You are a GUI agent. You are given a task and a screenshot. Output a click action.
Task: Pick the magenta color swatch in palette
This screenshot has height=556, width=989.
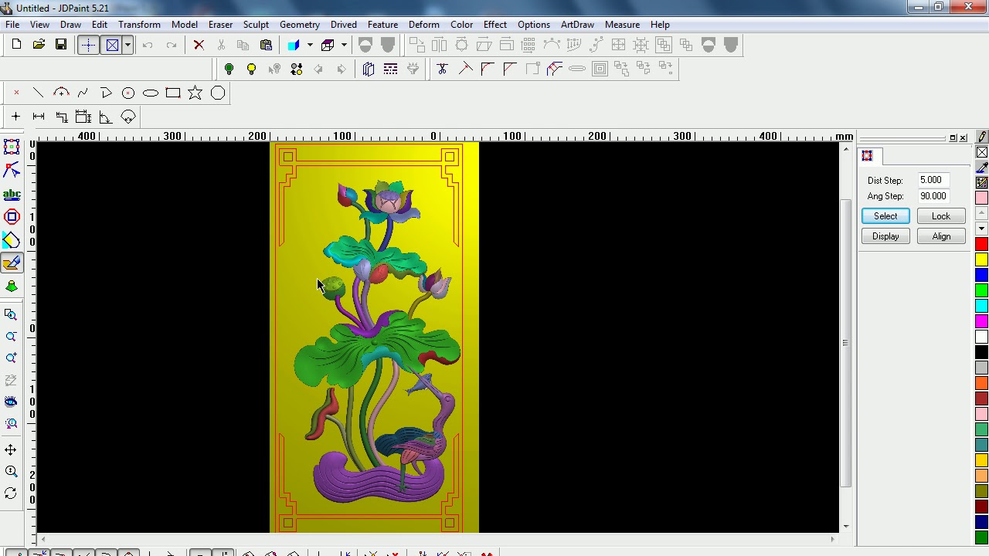[981, 321]
